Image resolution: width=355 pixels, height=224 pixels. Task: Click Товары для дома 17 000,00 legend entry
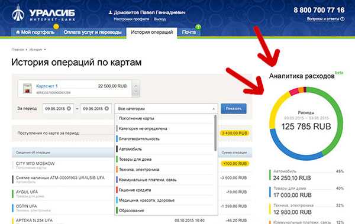pos(306,192)
